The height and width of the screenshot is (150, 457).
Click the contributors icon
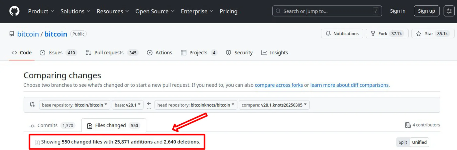[x=408, y=125]
